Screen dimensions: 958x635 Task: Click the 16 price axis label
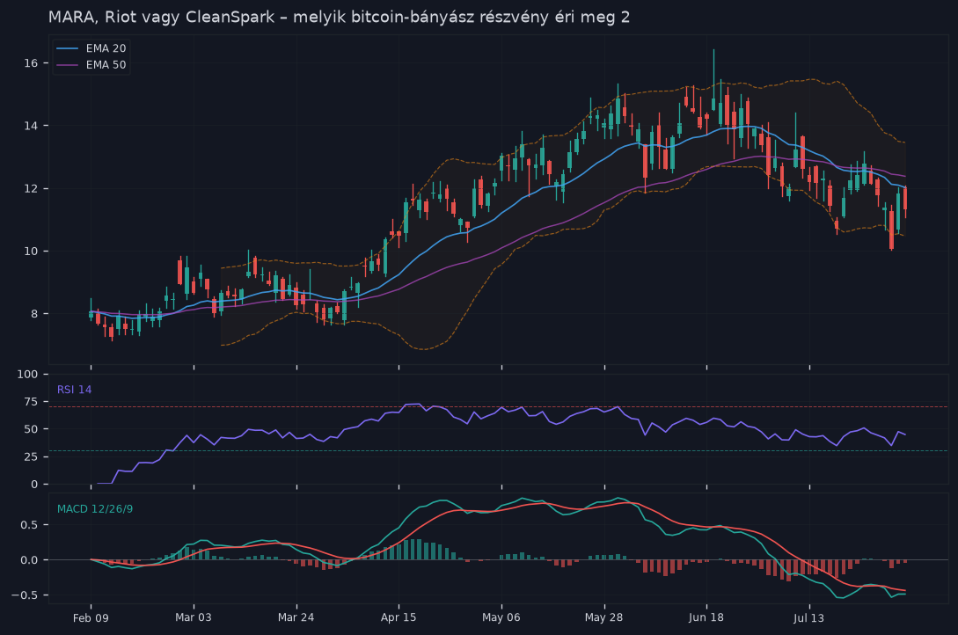[31, 63]
